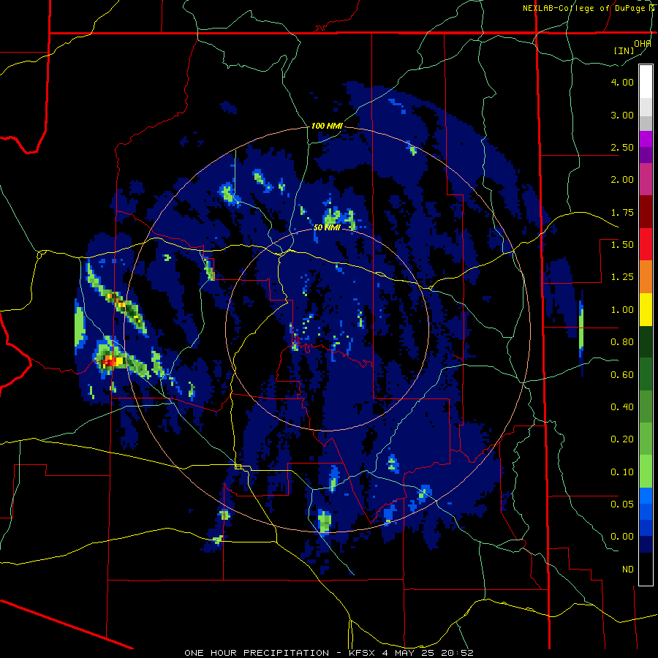
Task: Select the white 4.00 legend swatch
Action: [646, 82]
